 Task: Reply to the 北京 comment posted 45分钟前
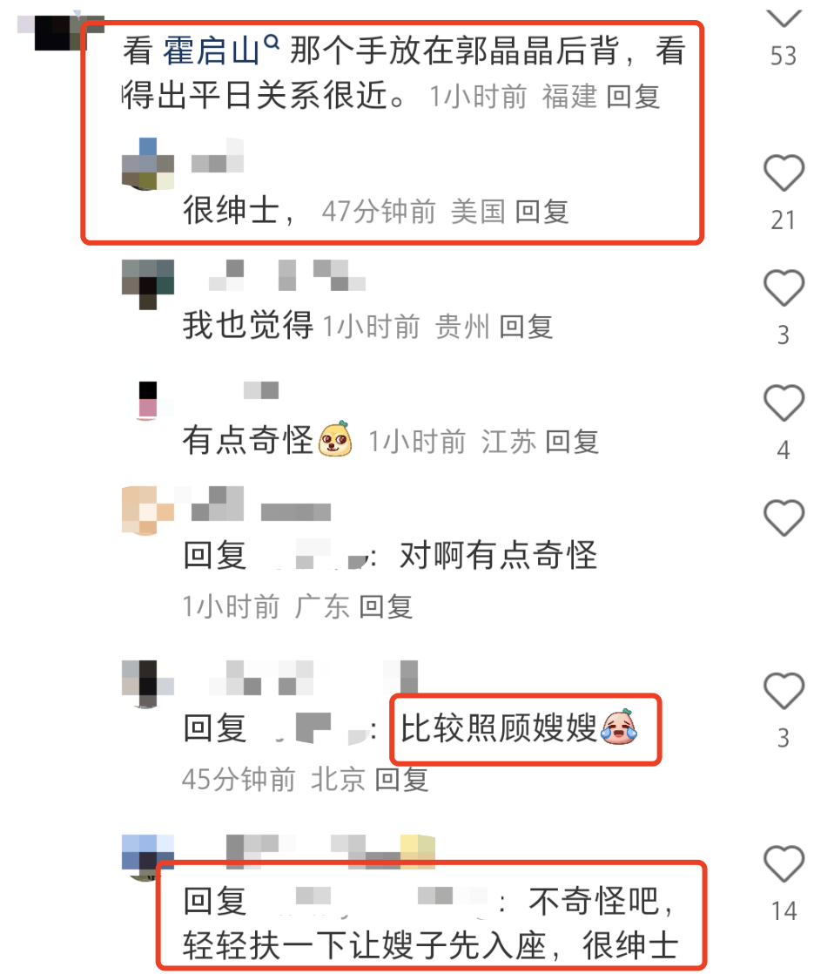402,779
